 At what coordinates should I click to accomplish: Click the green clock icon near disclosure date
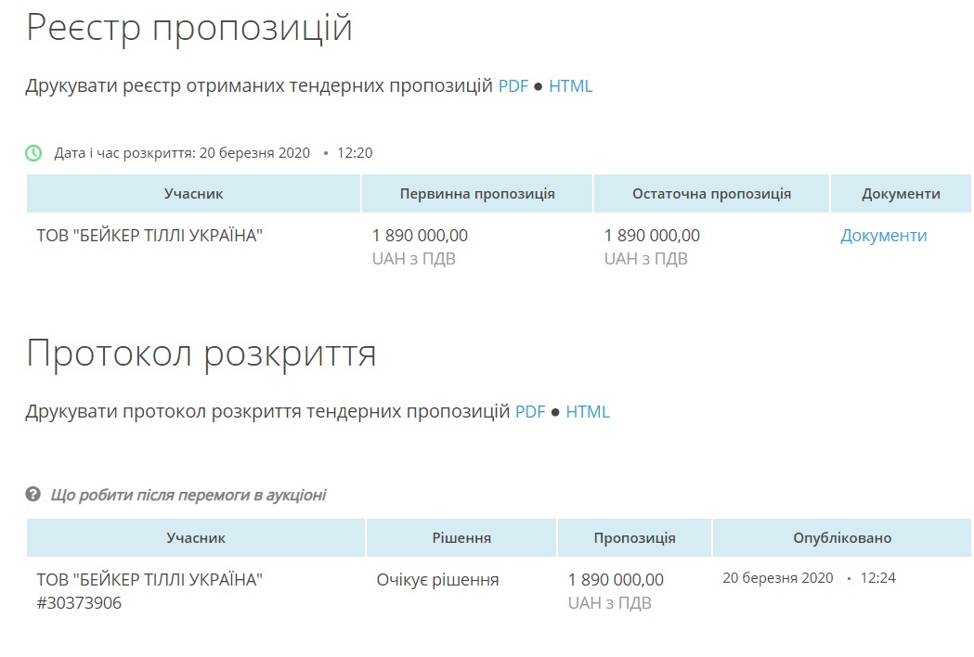pyautogui.click(x=33, y=153)
